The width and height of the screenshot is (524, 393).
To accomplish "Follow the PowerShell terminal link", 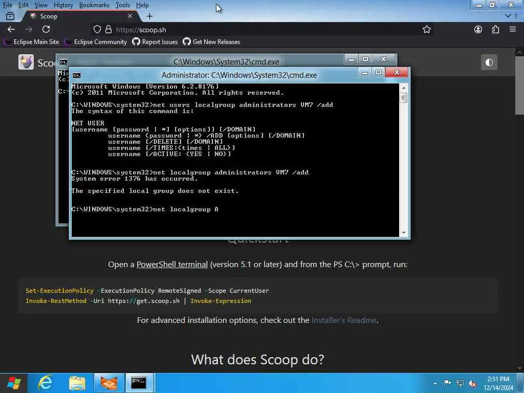I will click(x=172, y=265).
